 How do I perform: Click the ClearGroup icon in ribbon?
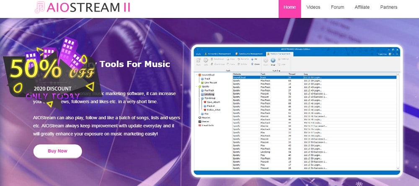tap(217, 64)
